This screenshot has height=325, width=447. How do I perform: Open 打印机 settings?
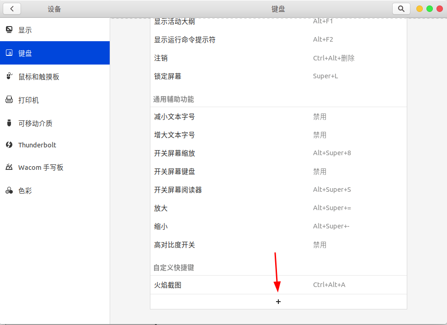click(x=55, y=100)
